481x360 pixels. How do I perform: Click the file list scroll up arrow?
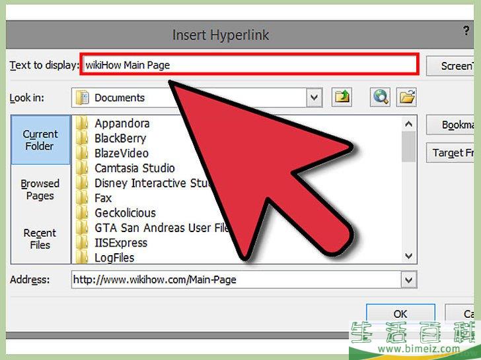[408, 124]
